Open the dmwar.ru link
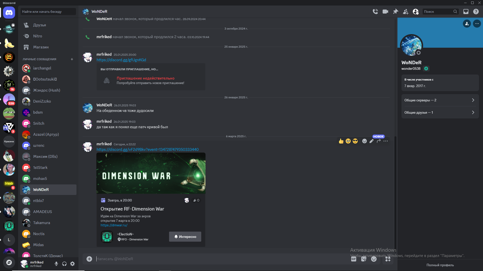483x271 pixels. [114, 225]
